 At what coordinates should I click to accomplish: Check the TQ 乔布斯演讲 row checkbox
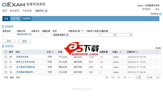pos(6,72)
